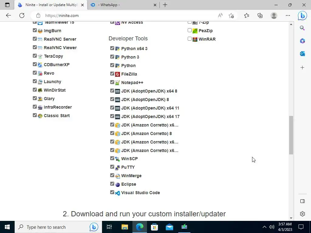Click the Eclipse sphere icon

pos(118,184)
